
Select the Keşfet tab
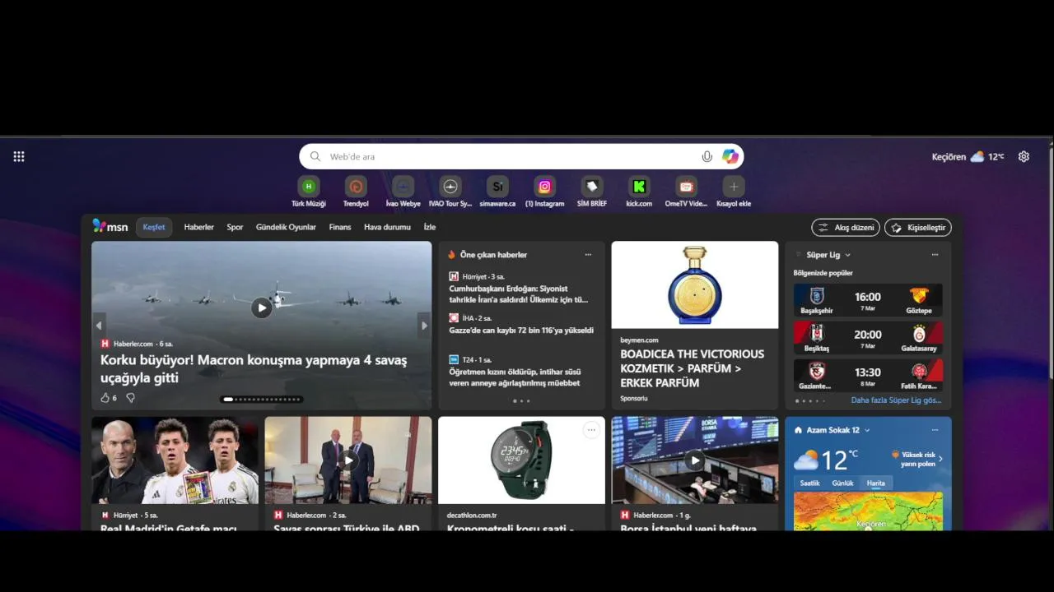154,227
